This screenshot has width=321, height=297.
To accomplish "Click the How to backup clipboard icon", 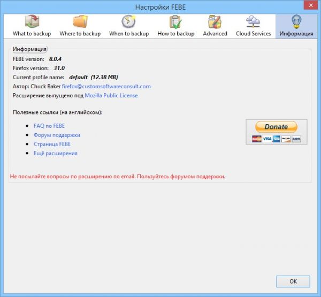I will [x=175, y=22].
